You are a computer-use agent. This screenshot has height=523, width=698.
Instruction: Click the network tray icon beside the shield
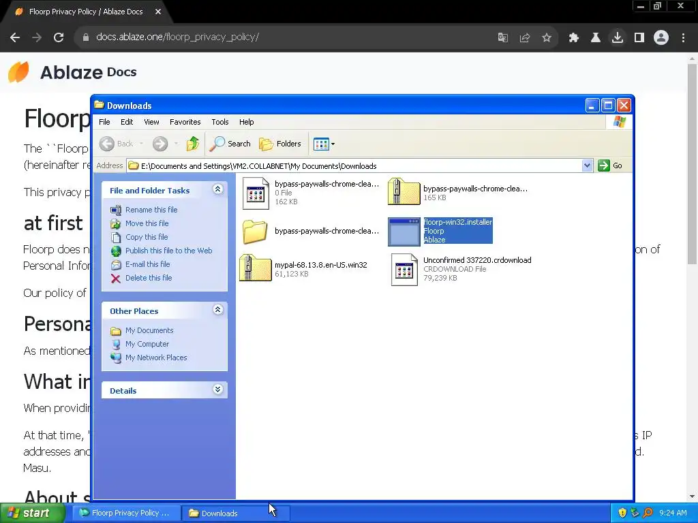point(635,513)
